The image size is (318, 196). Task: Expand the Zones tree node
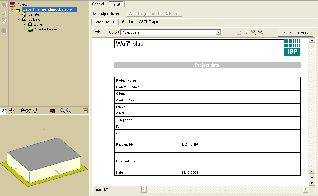pyautogui.click(x=24, y=24)
